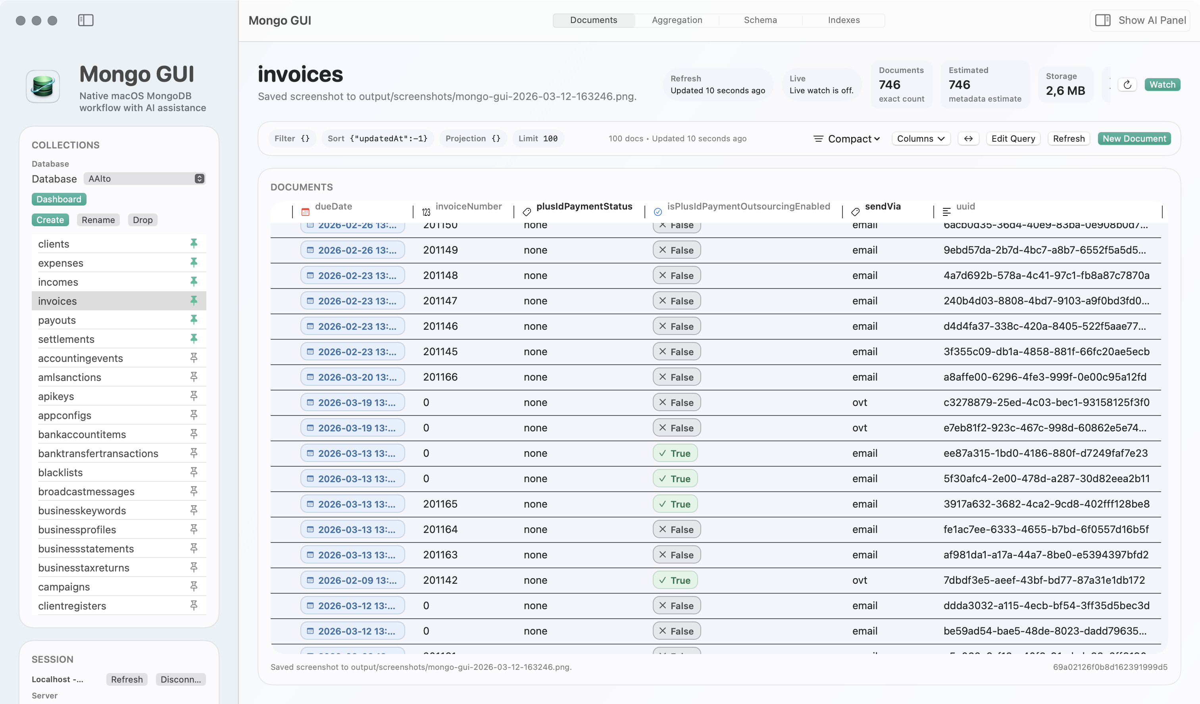Pin the businessprofiles collection
The image size is (1200, 704).
pos(194,530)
